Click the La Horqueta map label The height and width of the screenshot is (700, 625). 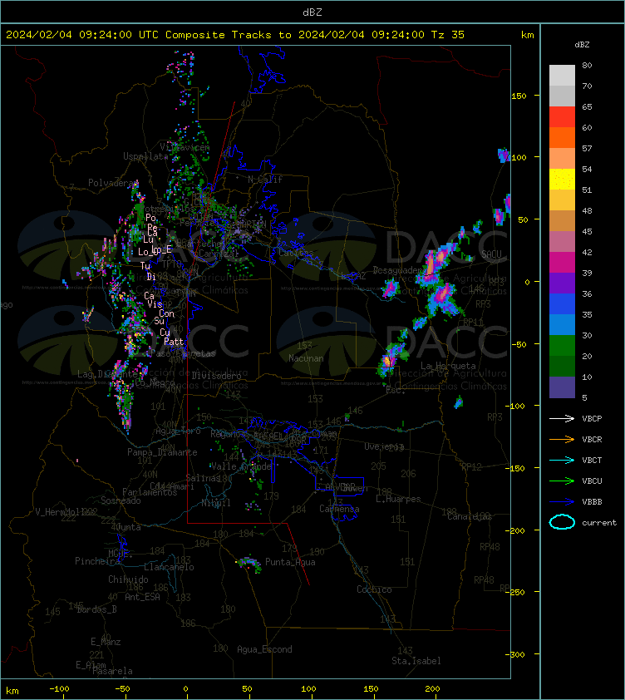pos(448,366)
